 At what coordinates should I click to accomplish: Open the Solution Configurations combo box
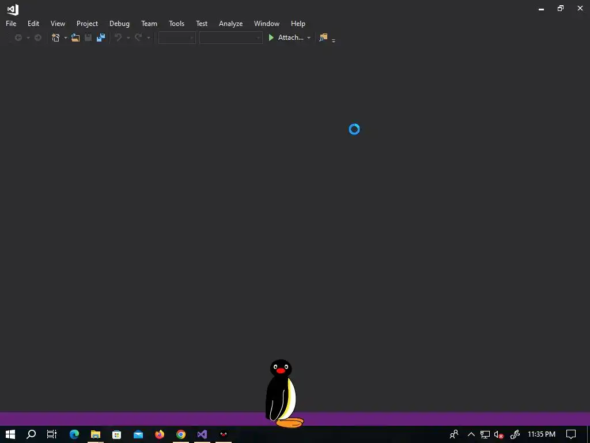[x=177, y=37]
